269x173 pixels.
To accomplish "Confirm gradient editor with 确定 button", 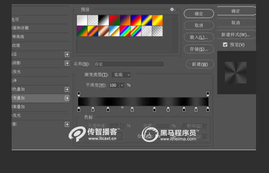I will pyautogui.click(x=199, y=14).
